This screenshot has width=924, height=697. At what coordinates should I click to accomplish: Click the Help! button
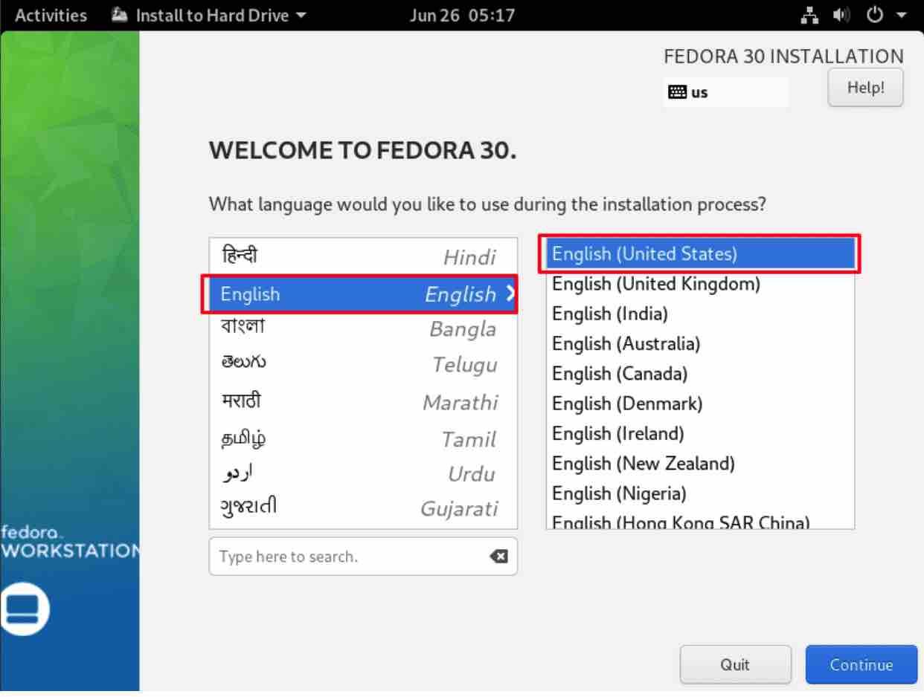[866, 88]
